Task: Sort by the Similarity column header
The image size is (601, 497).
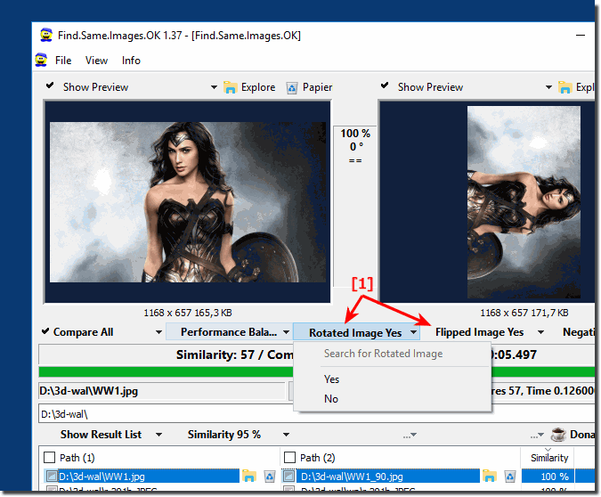Action: click(549, 457)
